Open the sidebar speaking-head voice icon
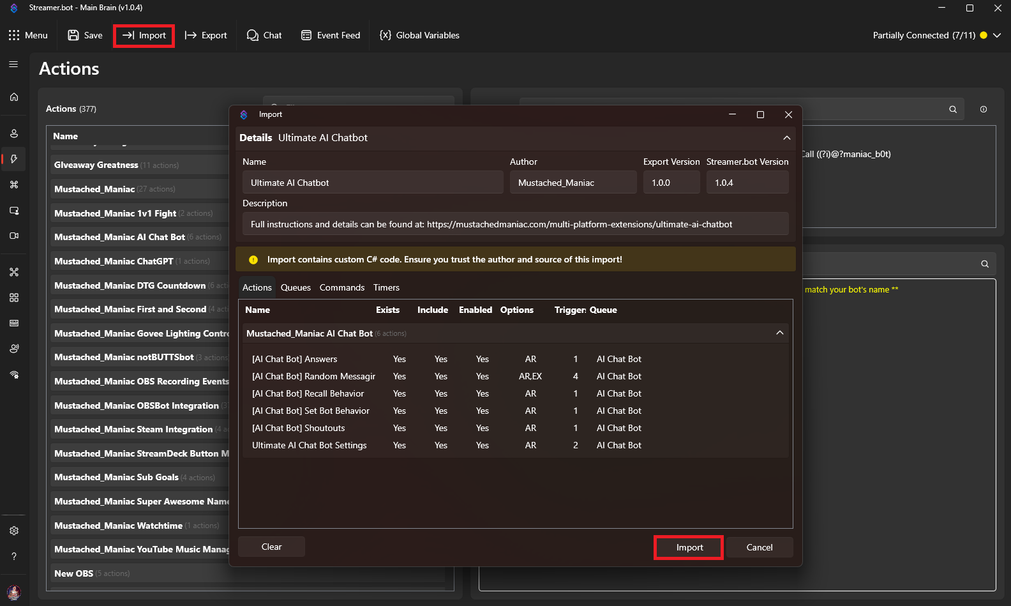1011x606 pixels. 14,349
